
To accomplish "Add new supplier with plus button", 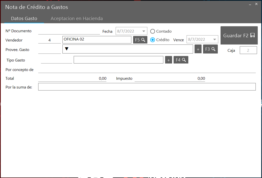I will [198, 49].
